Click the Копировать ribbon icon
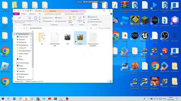Viewport: 181px width, 101px height. pos(29,18)
